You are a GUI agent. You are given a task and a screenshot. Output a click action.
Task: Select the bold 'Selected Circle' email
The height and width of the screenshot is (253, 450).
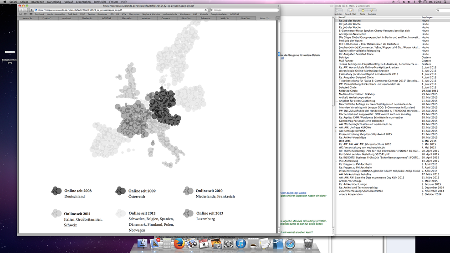pos(348,91)
